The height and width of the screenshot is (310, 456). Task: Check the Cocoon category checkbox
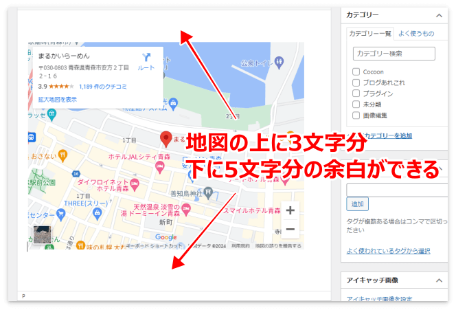pyautogui.click(x=356, y=71)
